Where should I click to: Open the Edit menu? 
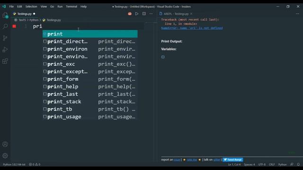point(19,6)
